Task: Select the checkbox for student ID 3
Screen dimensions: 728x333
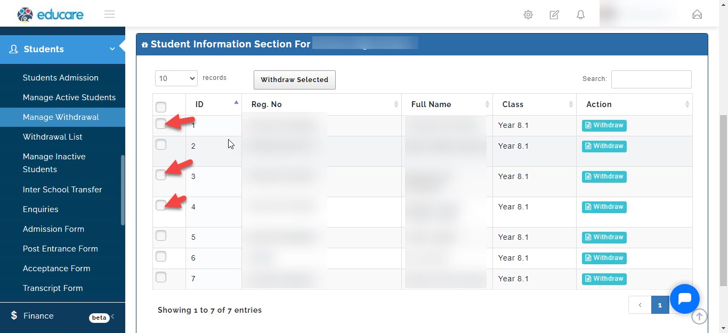Action: pos(161,175)
